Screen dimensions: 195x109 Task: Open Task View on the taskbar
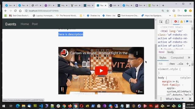click(x=11, y=106)
